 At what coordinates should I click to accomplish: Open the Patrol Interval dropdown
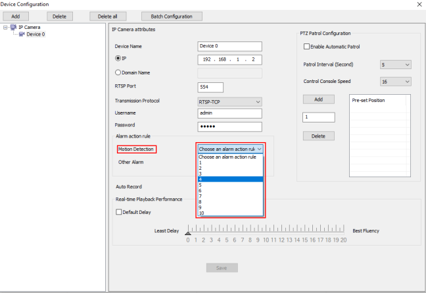pos(396,65)
